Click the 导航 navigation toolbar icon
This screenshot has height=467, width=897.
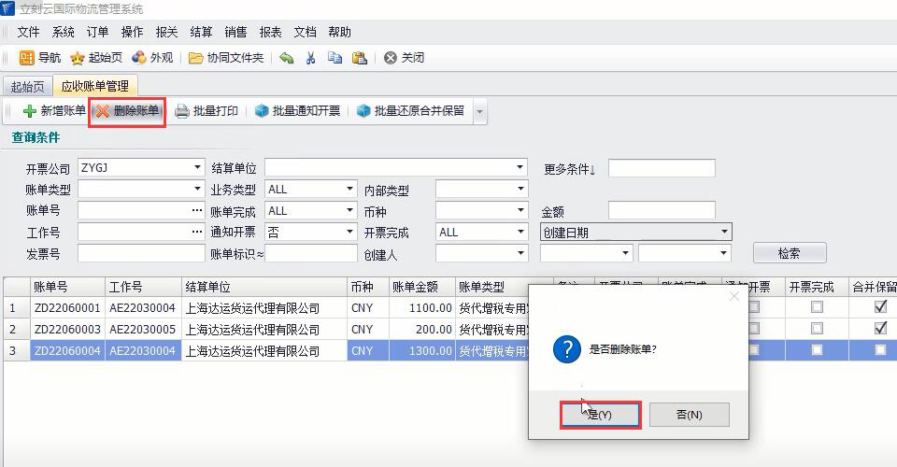27,58
